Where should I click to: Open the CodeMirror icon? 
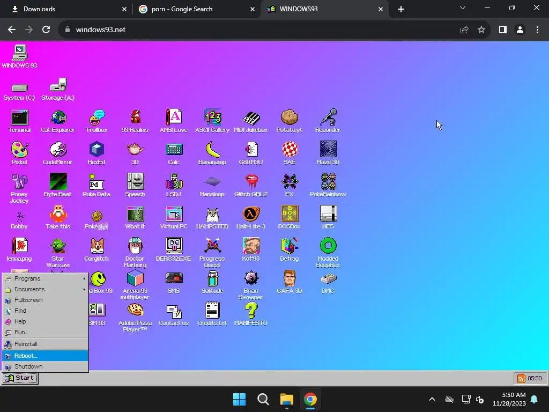(x=58, y=153)
